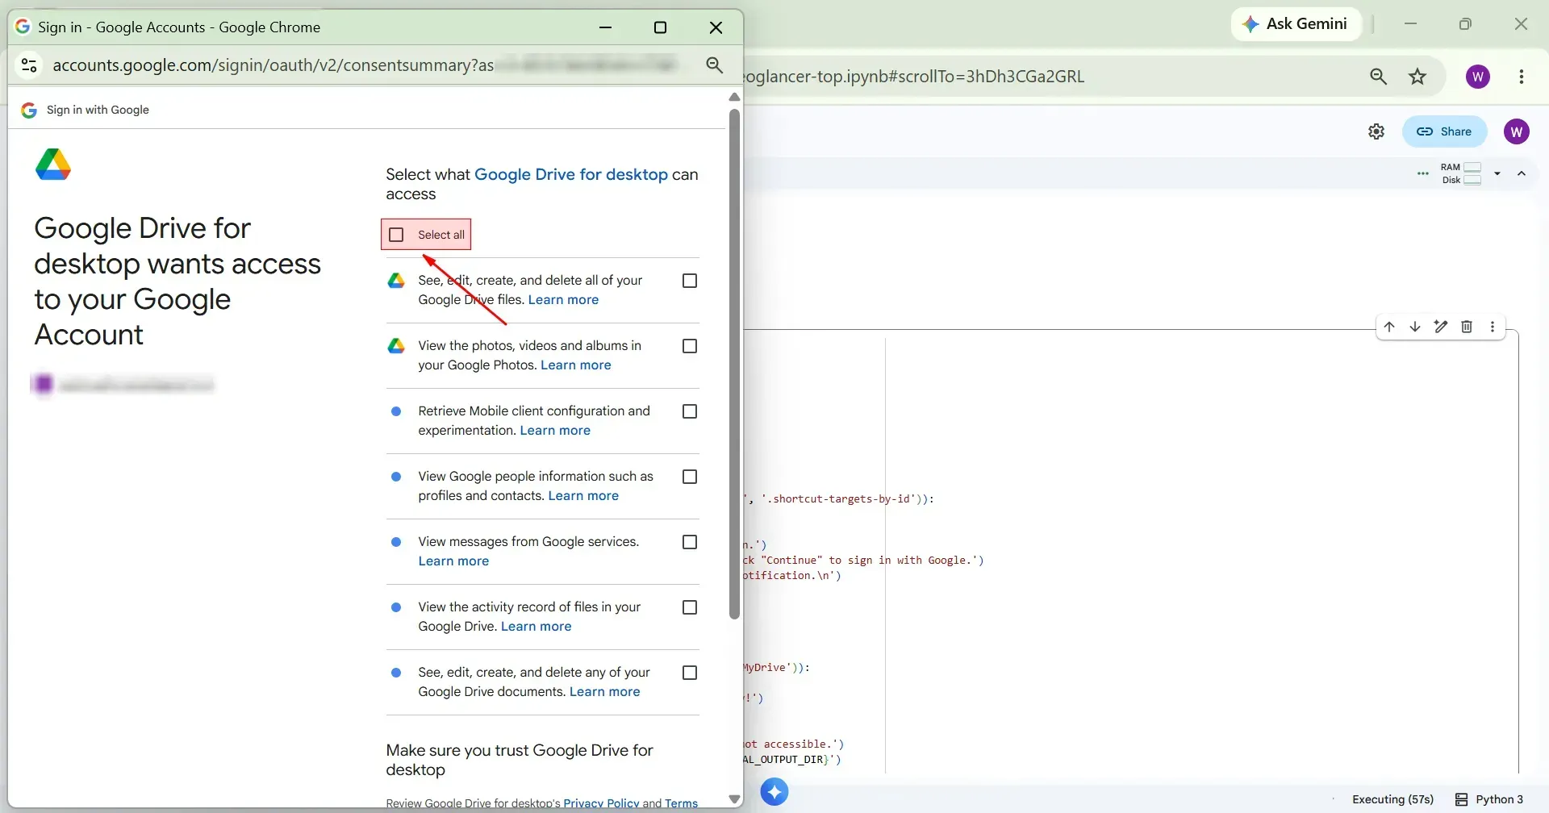The height and width of the screenshot is (813, 1549).
Task: Bookmark the Colab page with star icon
Action: [x=1417, y=77]
